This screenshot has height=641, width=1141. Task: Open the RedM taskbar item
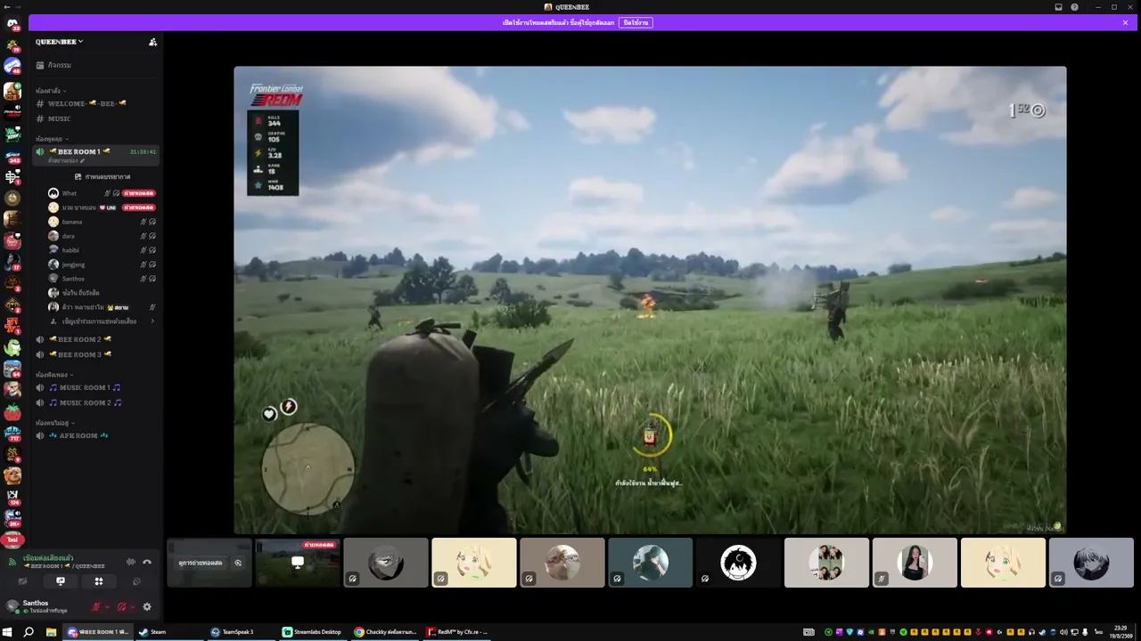[457, 632]
